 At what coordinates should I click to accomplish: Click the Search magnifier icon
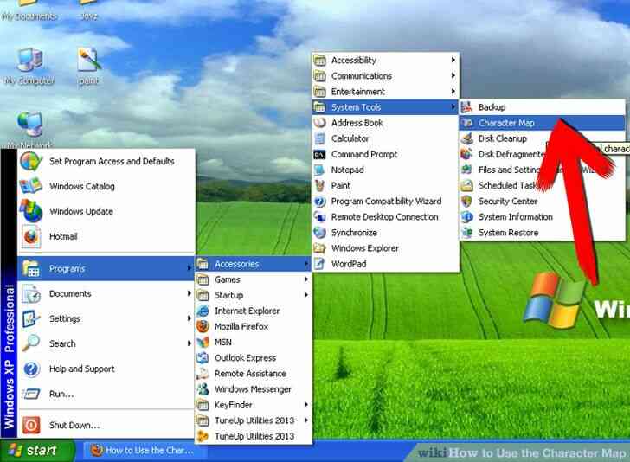(x=31, y=343)
